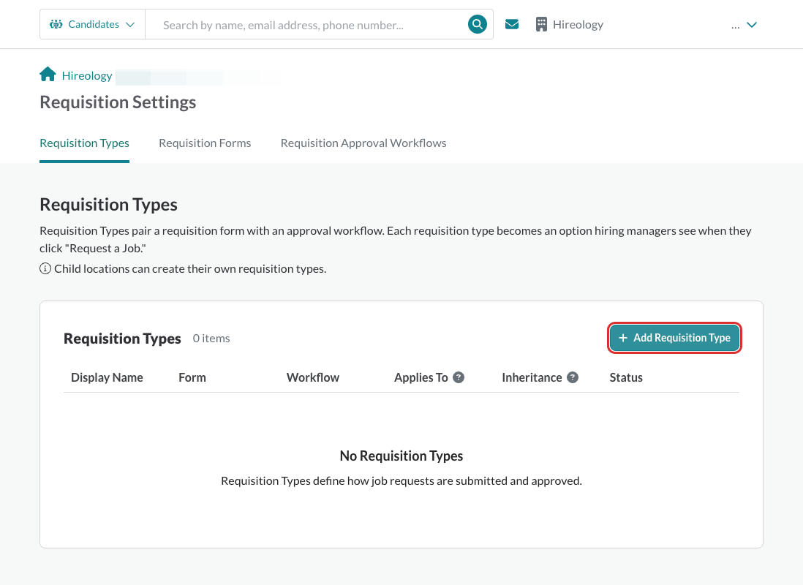Viewport: 803px width, 585px height.
Task: Click the home icon in breadcrumb
Action: coord(48,75)
